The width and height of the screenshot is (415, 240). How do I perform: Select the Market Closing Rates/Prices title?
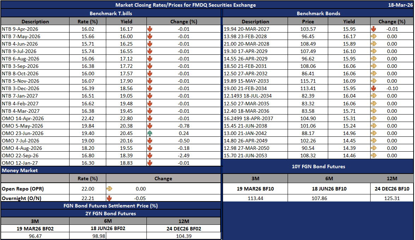(186, 5)
